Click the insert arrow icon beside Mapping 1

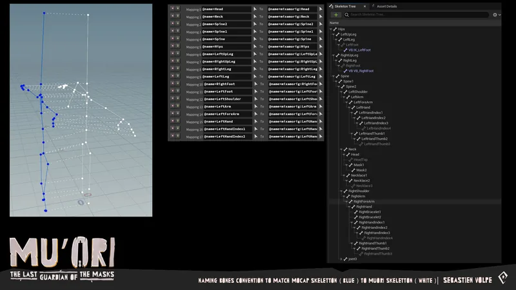point(178,16)
